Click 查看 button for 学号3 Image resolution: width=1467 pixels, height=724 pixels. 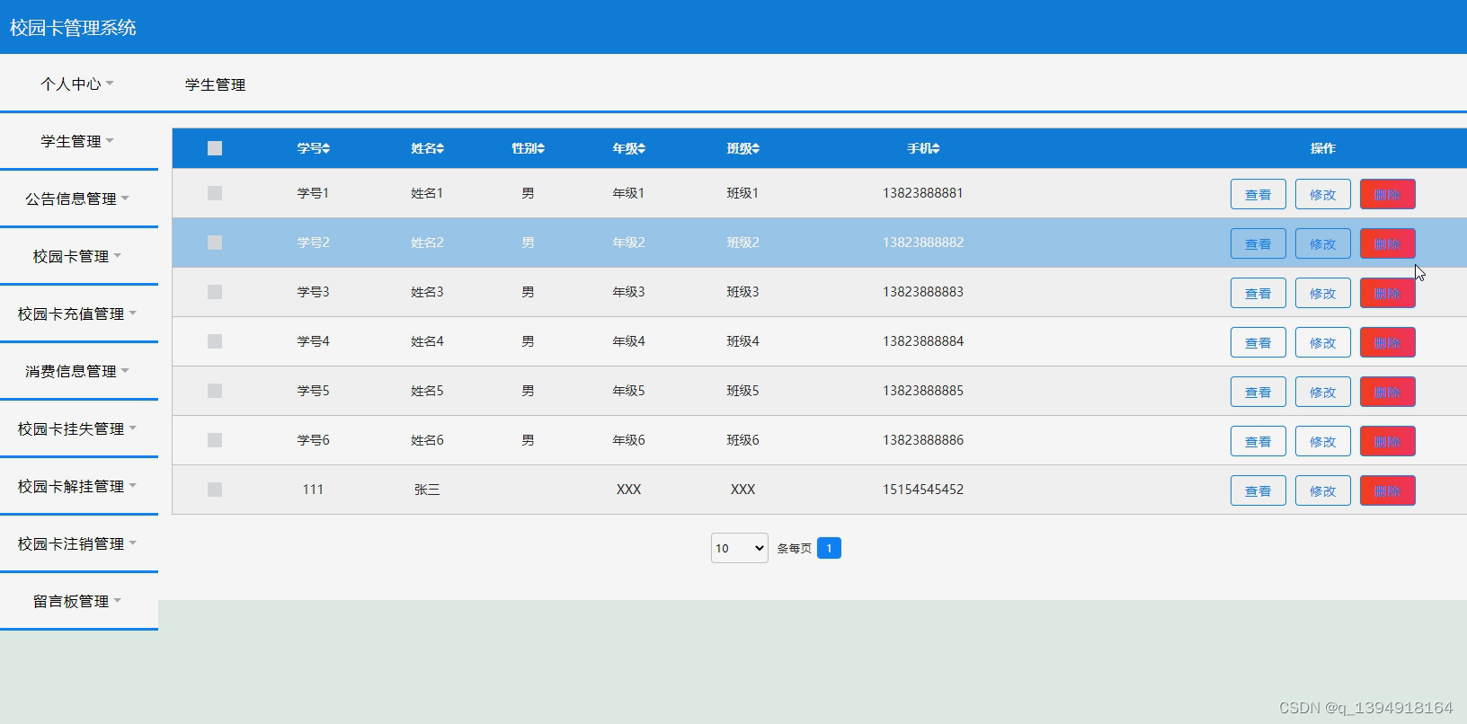click(1258, 293)
